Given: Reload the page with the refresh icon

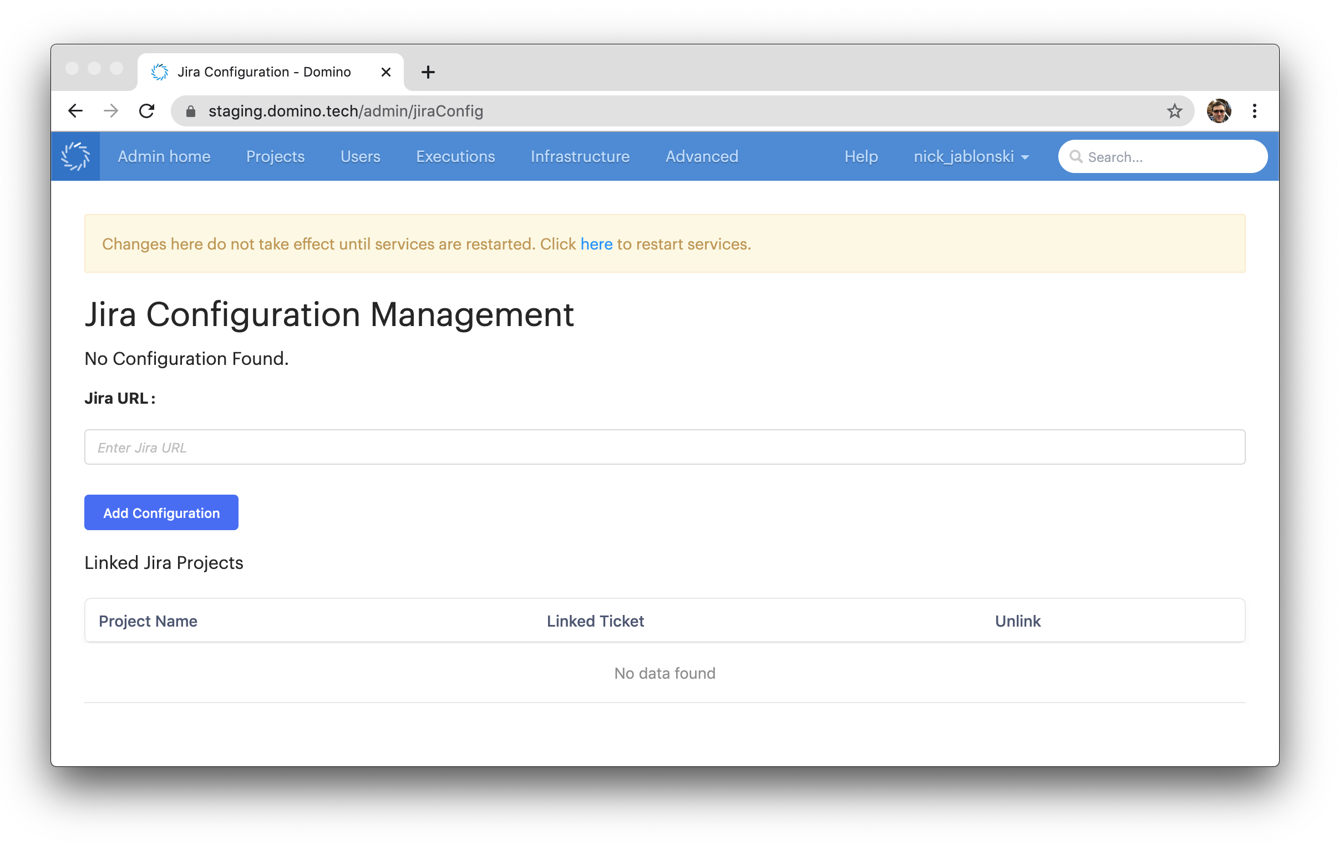Looking at the screenshot, I should coord(147,111).
